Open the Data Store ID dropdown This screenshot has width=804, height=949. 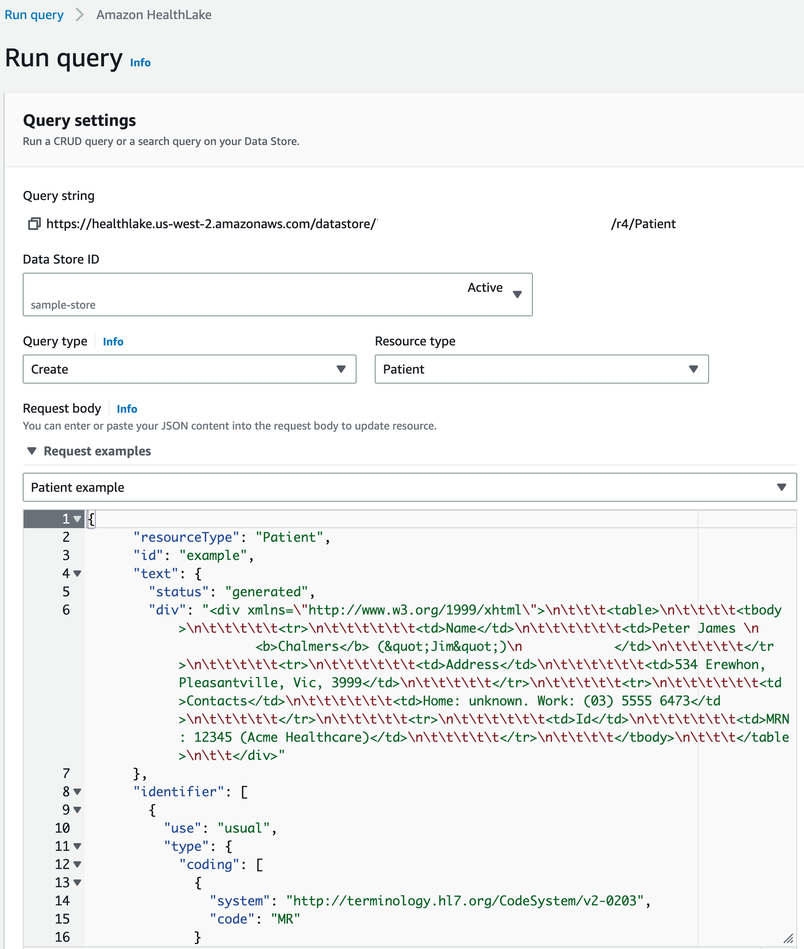click(x=278, y=295)
